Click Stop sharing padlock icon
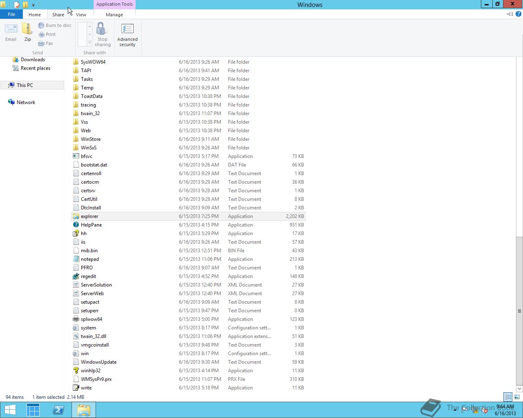This screenshot has width=523, height=418. click(x=101, y=29)
